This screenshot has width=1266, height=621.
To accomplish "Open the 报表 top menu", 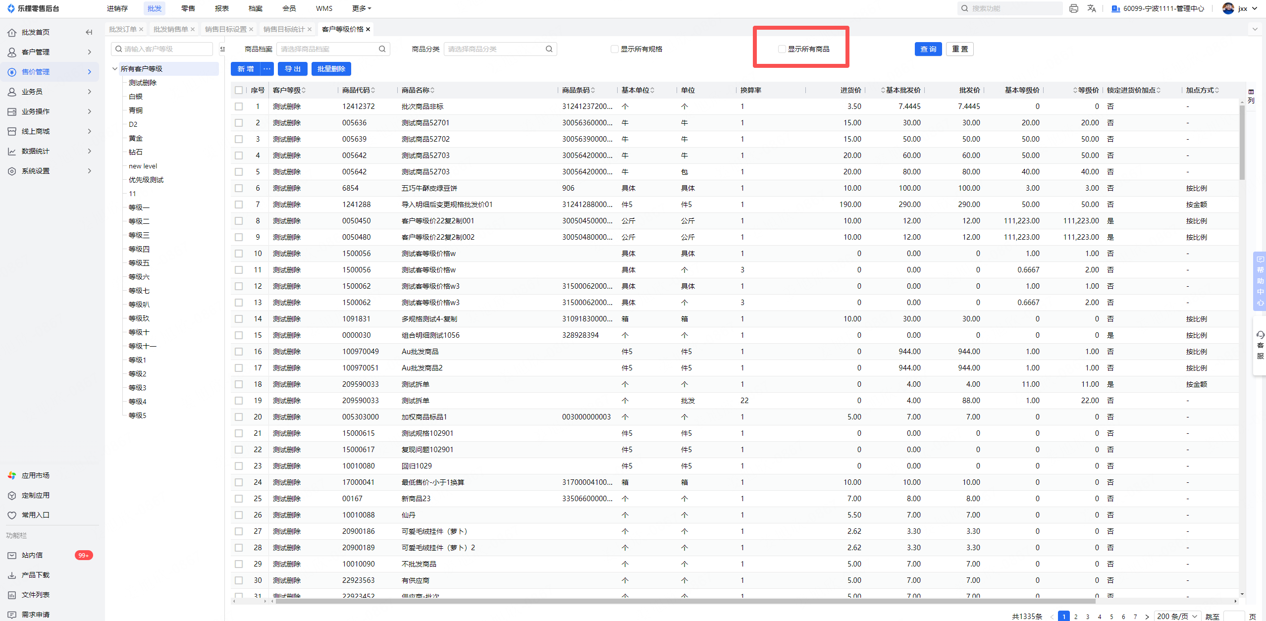I will click(221, 8).
